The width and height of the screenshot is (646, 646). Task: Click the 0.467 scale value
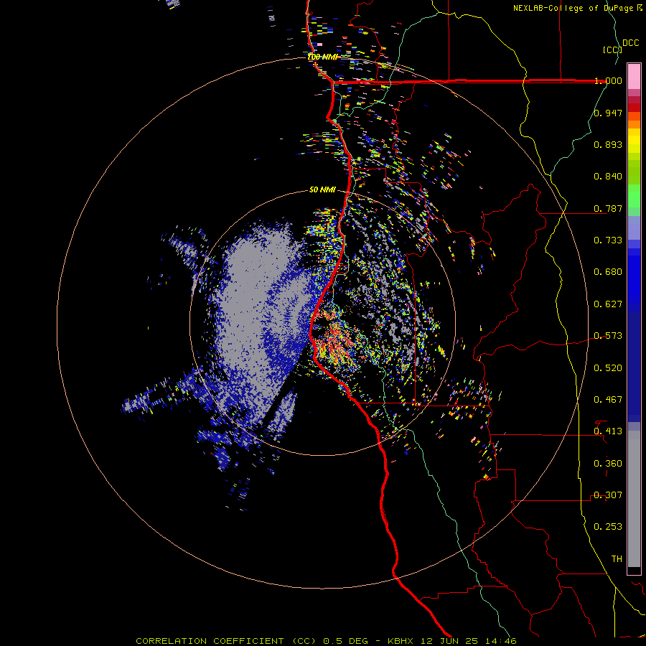[608, 400]
